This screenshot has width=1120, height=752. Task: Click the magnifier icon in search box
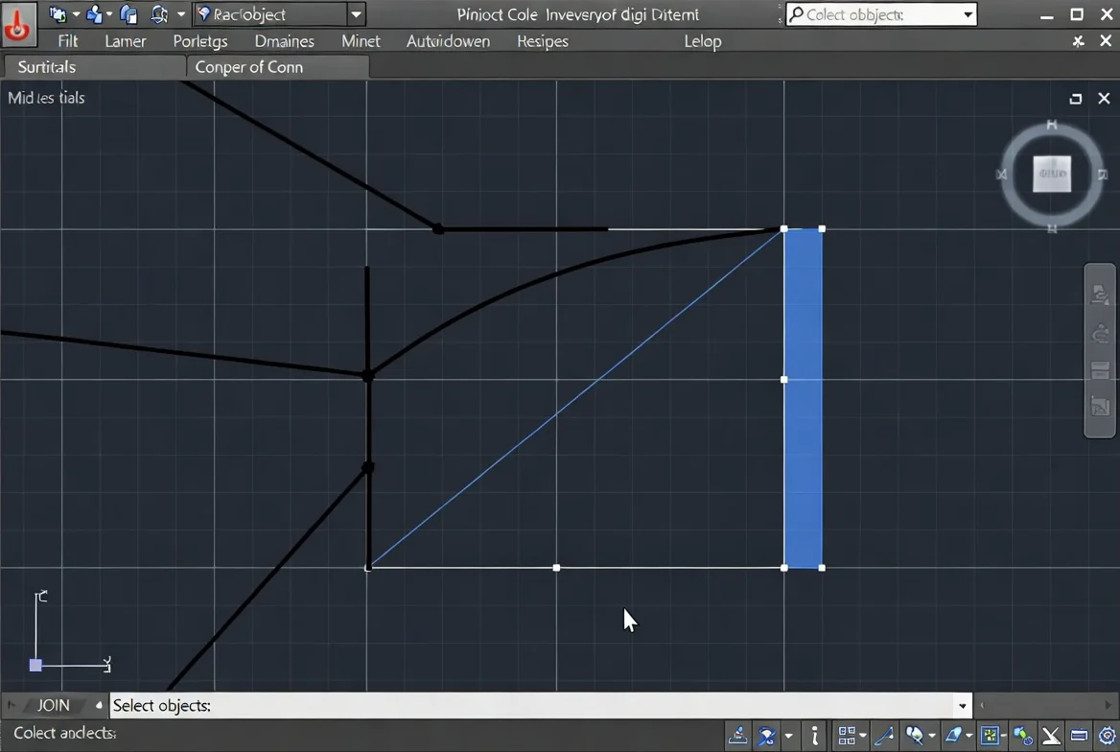(797, 14)
